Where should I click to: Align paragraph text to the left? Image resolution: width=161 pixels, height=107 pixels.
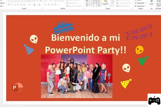46,5
